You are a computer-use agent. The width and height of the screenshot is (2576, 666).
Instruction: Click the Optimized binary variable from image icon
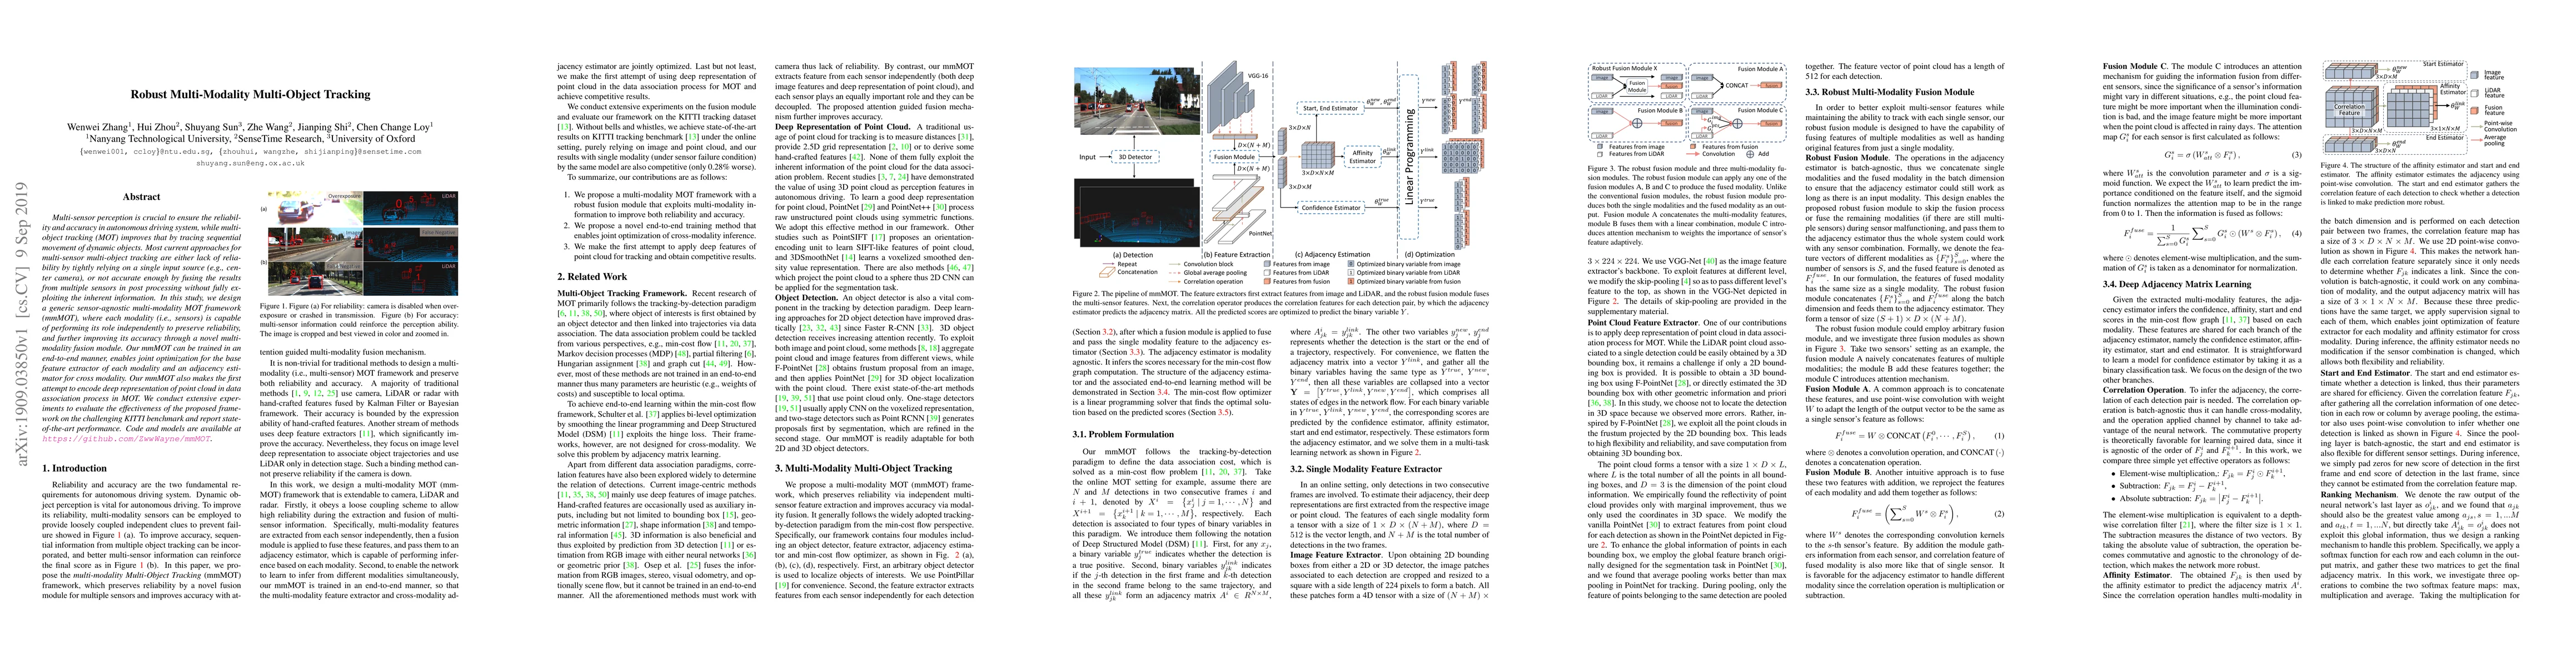tap(1351, 265)
